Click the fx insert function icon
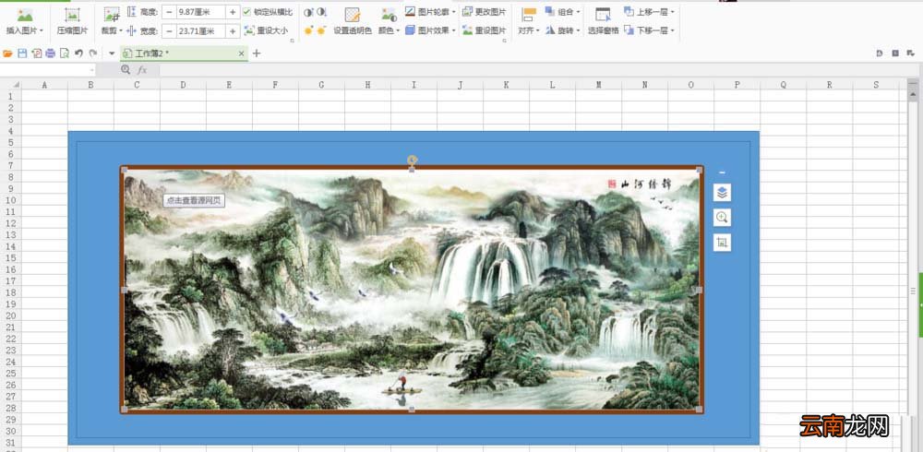Screen dimensions: 923x452 (x=142, y=70)
